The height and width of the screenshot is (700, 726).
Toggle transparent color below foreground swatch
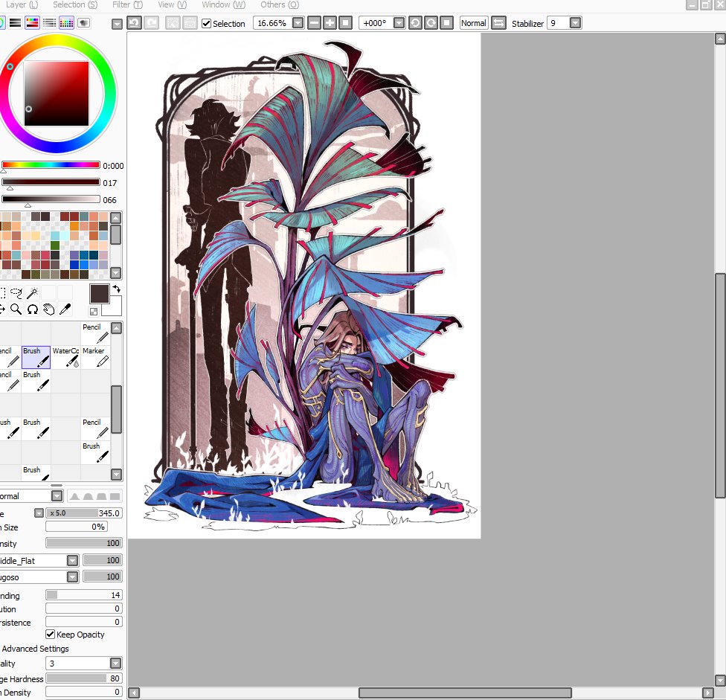[x=94, y=311]
